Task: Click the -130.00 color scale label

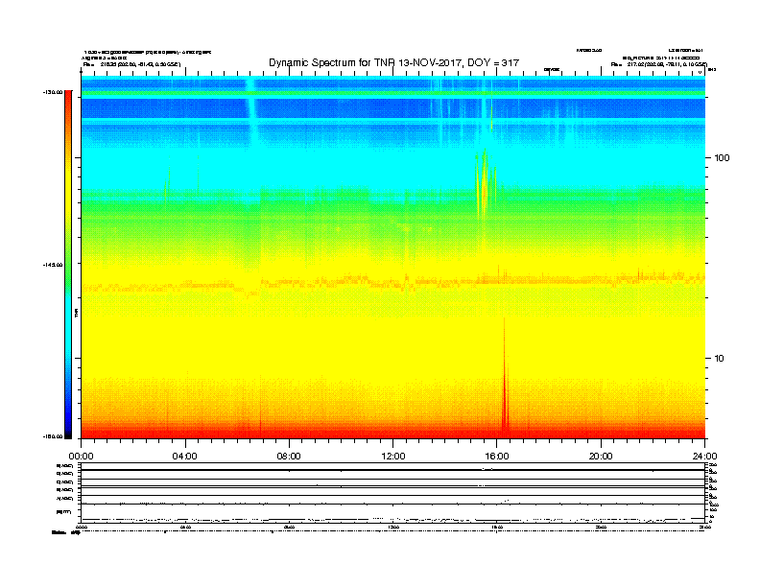Action: click(x=53, y=92)
